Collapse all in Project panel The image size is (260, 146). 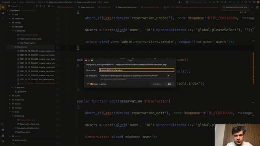pos(44,6)
